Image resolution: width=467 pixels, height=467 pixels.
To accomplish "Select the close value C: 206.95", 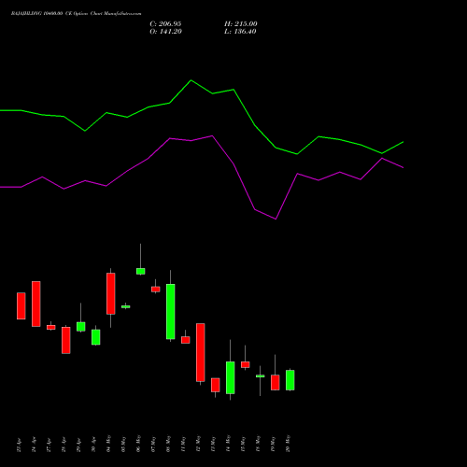I will tap(165, 24).
